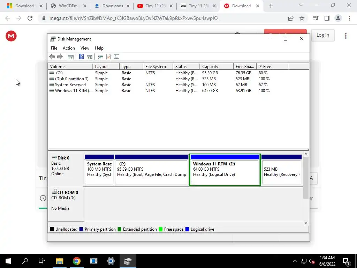The image size is (357, 268).
Task: Select System Reserved 100 MB partition block
Action: point(99,170)
